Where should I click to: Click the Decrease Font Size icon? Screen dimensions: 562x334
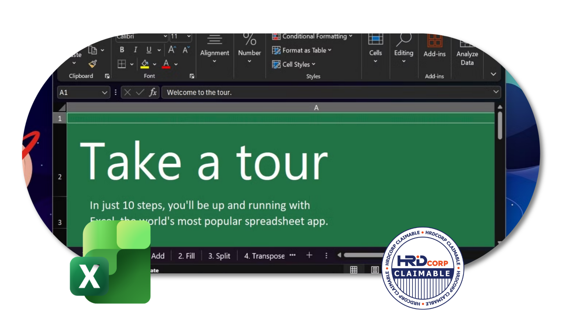186,50
